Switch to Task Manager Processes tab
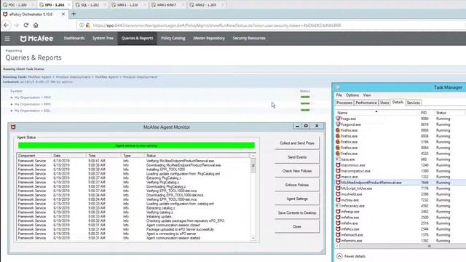Screen dimensions: 466x262 click(344, 103)
